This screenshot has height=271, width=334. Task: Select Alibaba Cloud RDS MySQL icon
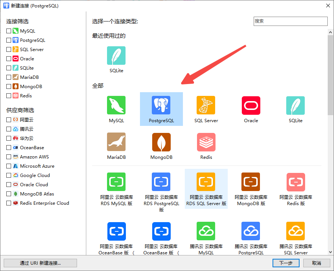point(116,182)
